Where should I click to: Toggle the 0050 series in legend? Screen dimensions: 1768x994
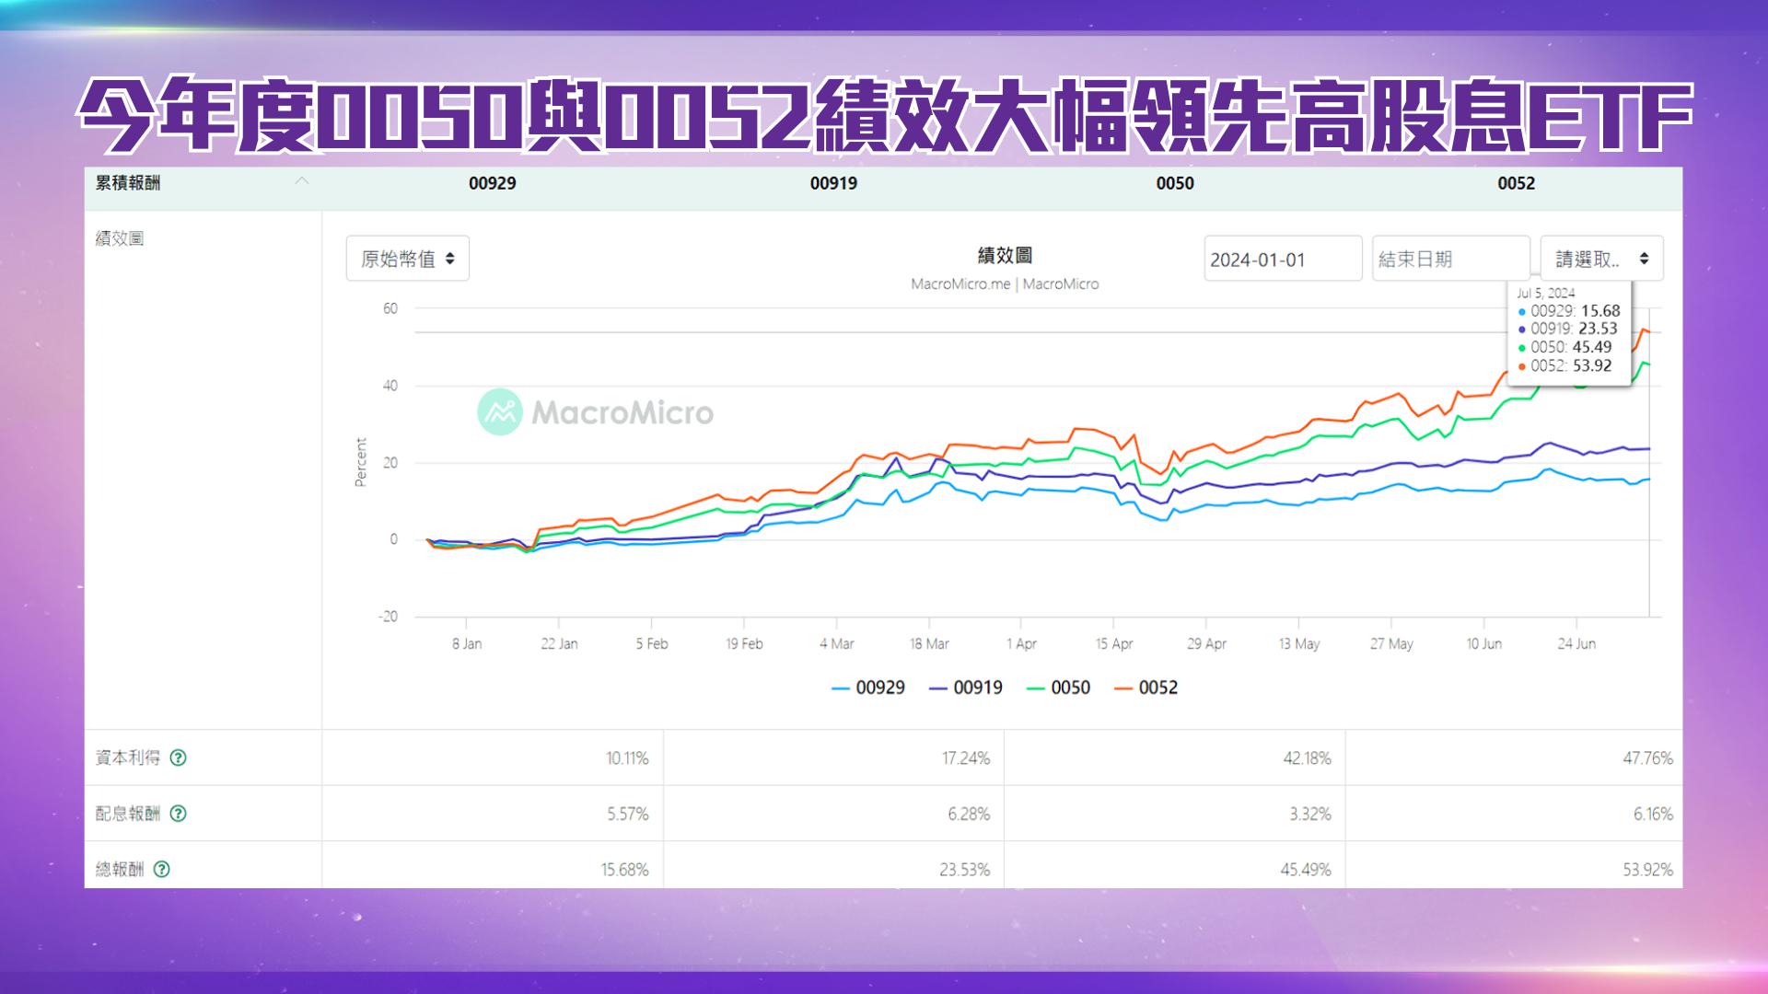coord(1059,688)
